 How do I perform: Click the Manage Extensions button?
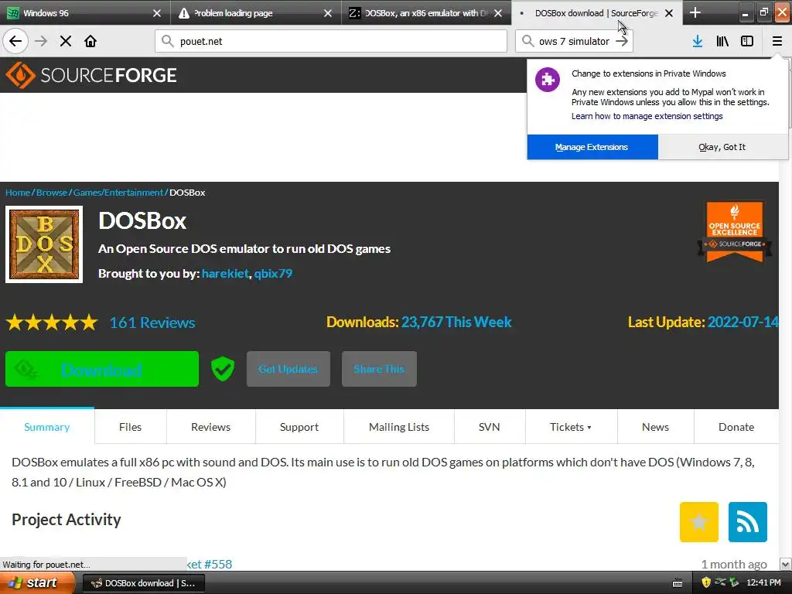tap(592, 147)
